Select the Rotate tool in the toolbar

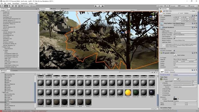pyautogui.click(x=9, y=6)
